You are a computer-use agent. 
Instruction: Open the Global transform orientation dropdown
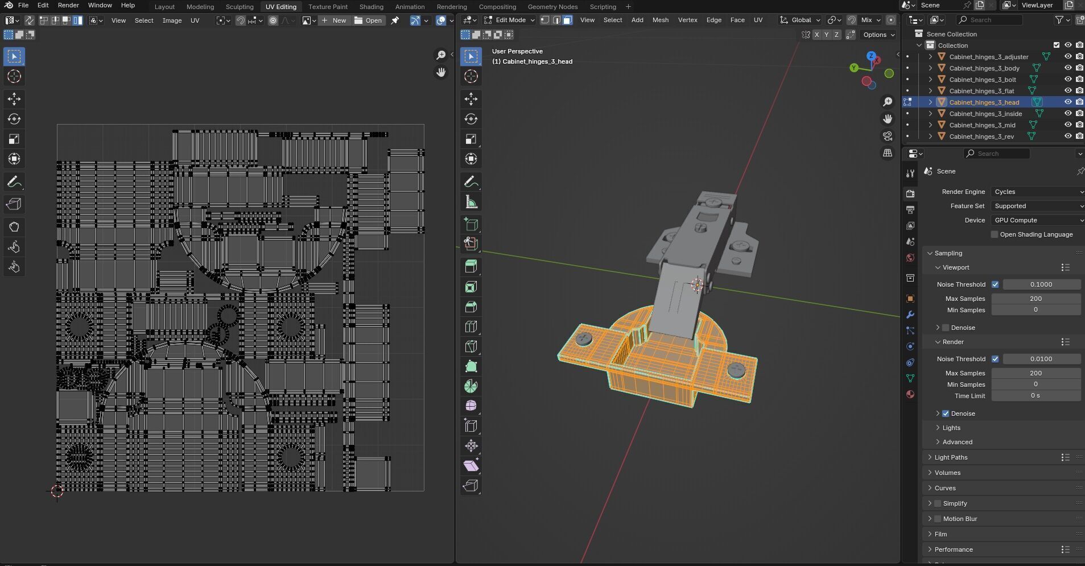[801, 20]
